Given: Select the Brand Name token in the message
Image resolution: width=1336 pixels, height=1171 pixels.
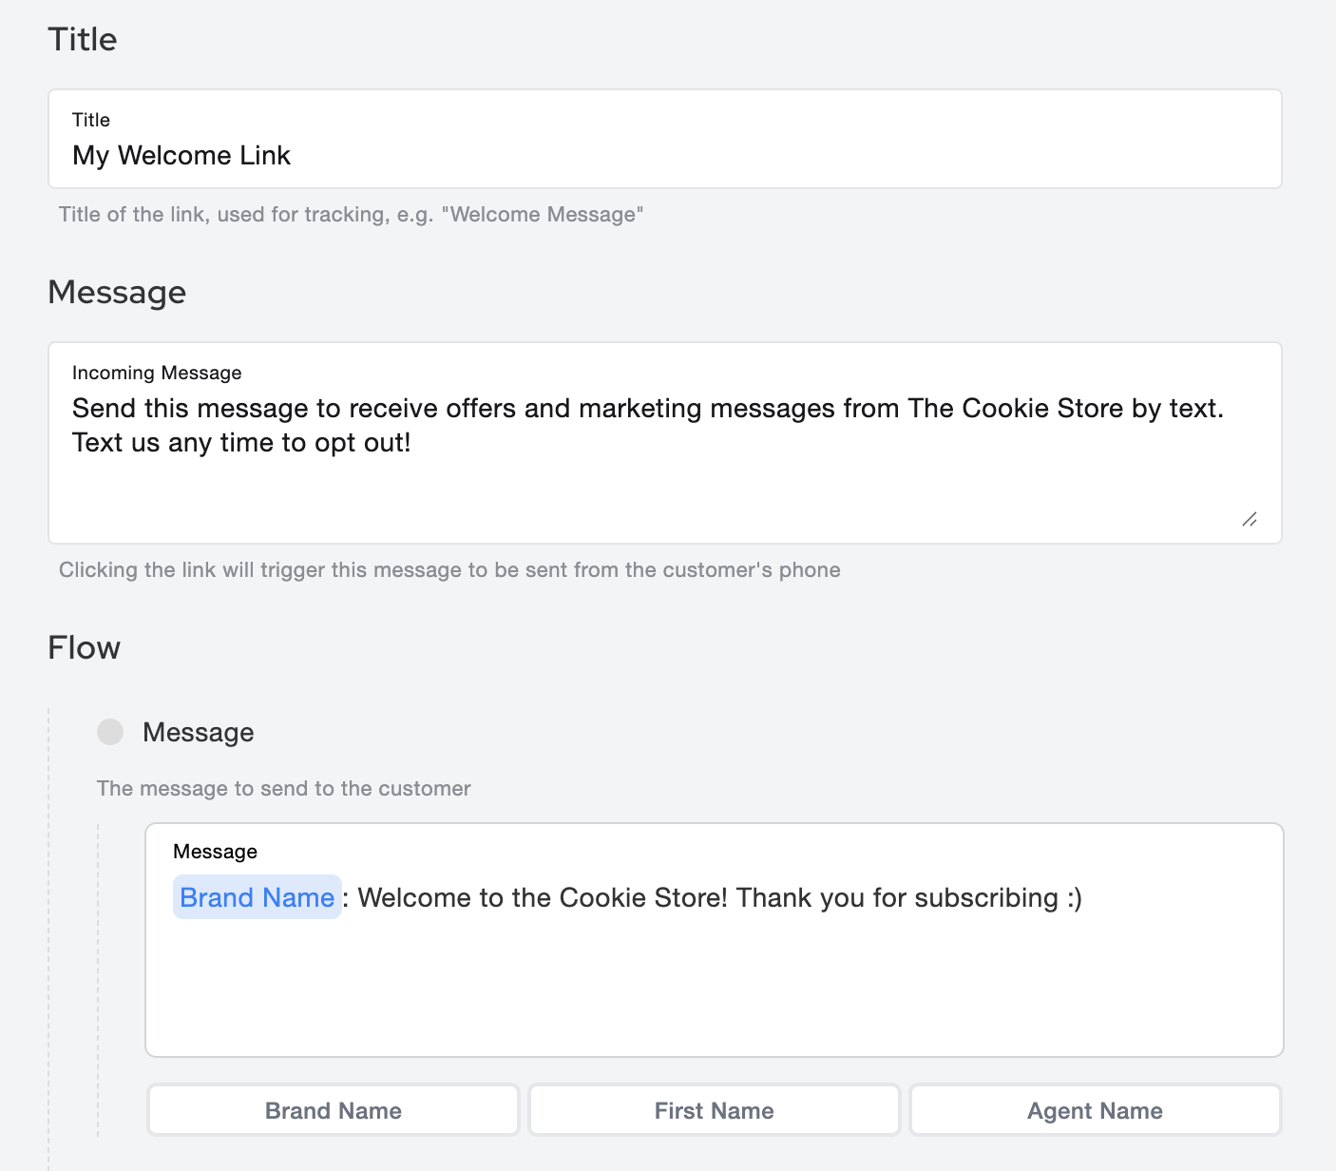Looking at the screenshot, I should 257,897.
